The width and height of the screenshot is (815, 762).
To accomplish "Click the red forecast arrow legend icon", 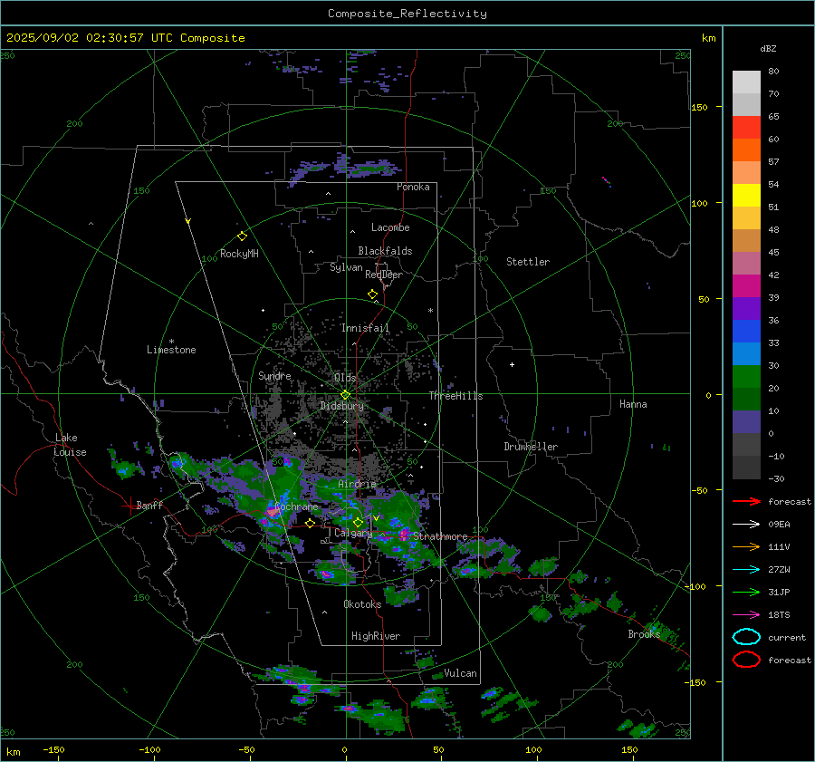I will pyautogui.click(x=746, y=501).
